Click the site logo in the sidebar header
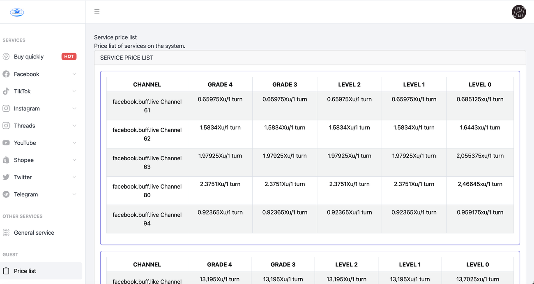Viewport: 534px width, 284px height. click(x=17, y=12)
